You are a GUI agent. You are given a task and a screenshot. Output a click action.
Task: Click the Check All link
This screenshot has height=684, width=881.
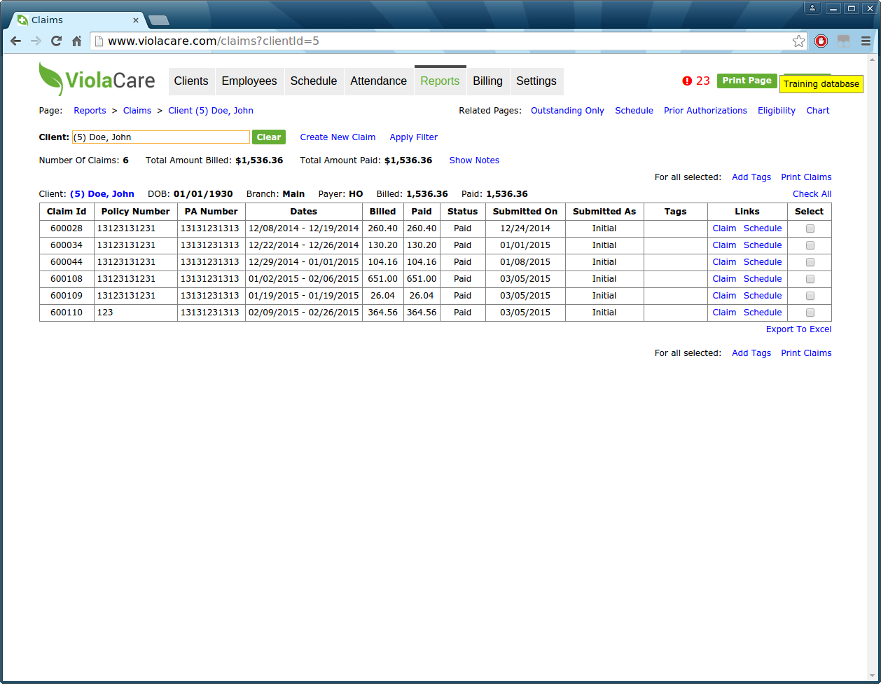(812, 194)
